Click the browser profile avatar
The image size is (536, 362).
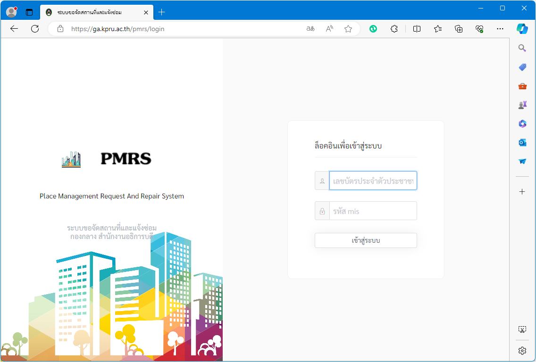click(x=11, y=12)
